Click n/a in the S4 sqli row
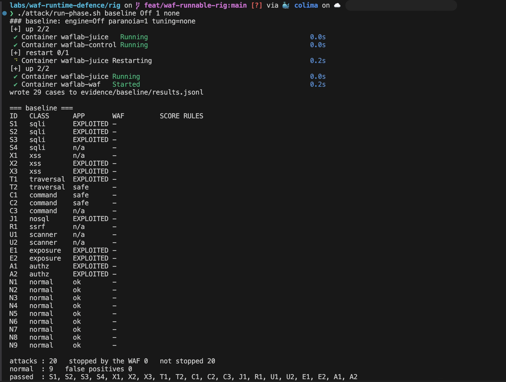Image resolution: width=506 pixels, height=382 pixels. coord(79,148)
